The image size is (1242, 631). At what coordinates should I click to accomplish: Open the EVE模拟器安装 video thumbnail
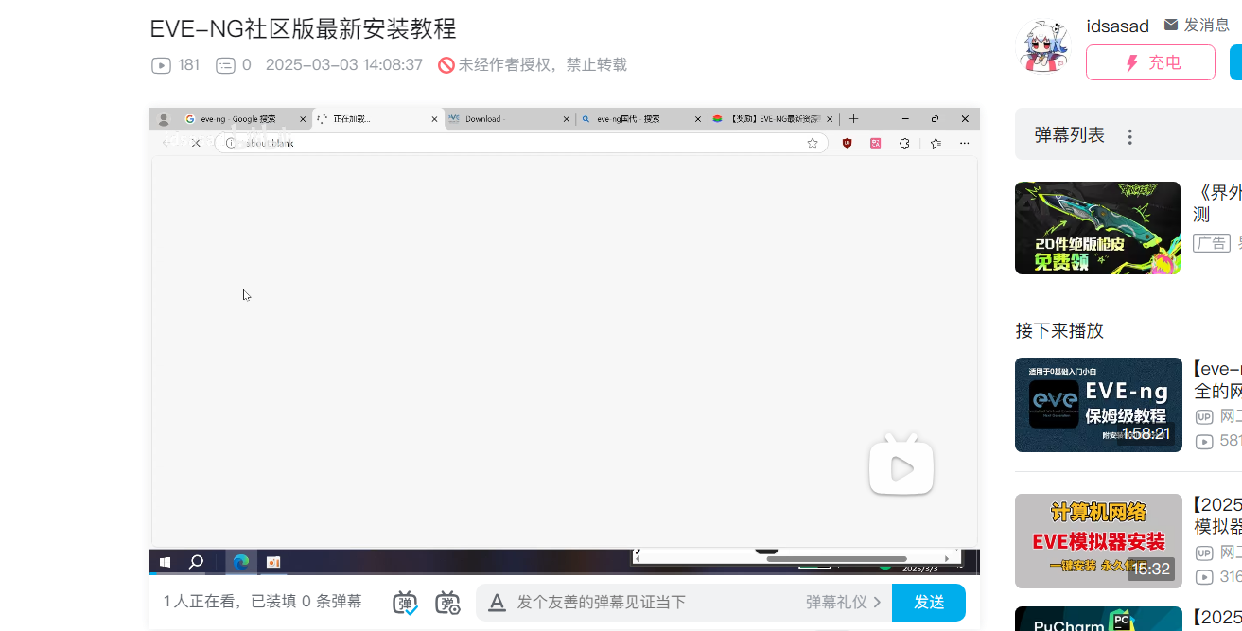[x=1098, y=541]
